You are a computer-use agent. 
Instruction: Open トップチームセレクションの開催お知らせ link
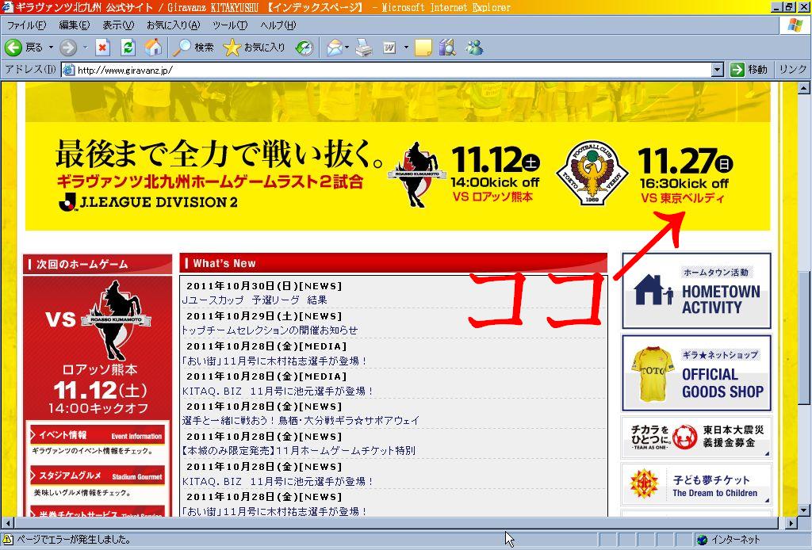pyautogui.click(x=270, y=330)
